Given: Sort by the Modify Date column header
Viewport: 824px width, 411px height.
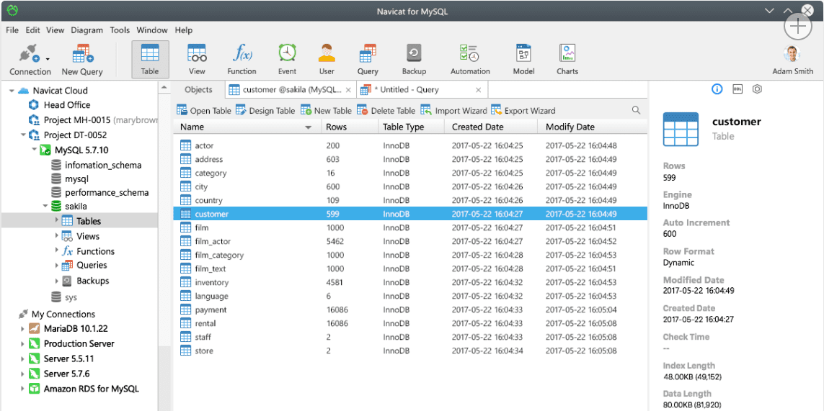Looking at the screenshot, I should pos(593,127).
